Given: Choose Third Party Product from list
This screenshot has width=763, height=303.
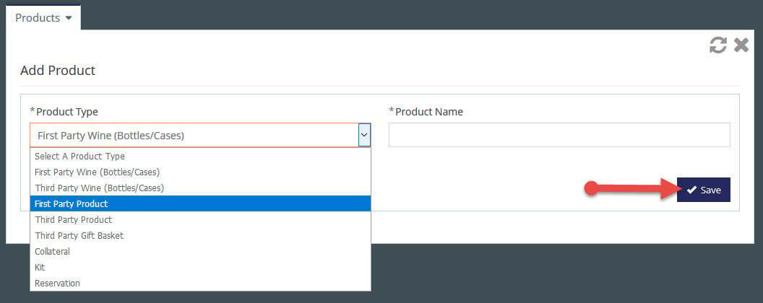Looking at the screenshot, I should click(x=200, y=219).
